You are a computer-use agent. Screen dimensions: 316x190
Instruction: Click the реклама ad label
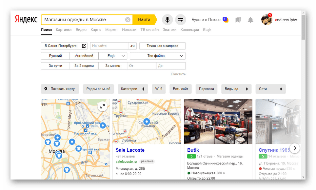tap(147, 161)
